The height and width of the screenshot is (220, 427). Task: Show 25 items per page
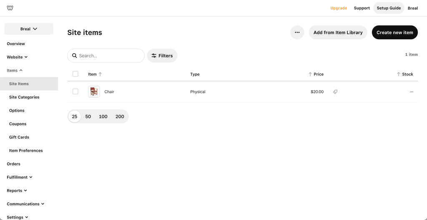pyautogui.click(x=75, y=117)
